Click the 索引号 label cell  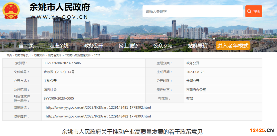click(22, 63)
